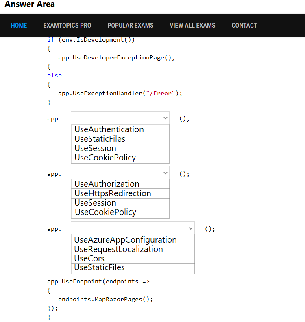The width and height of the screenshot is (305, 322).
Task: Expand the first app. dropdown arrow
Action: click(166, 118)
